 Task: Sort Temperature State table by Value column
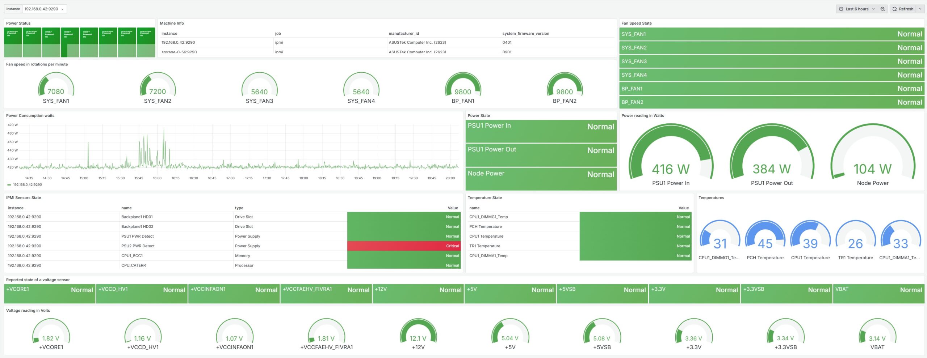(683, 208)
